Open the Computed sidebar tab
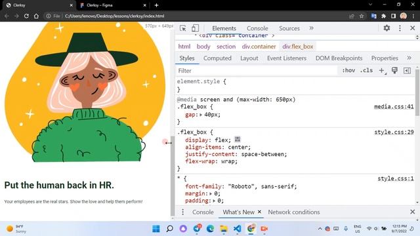This screenshot has width=420, height=236. pyautogui.click(x=217, y=58)
